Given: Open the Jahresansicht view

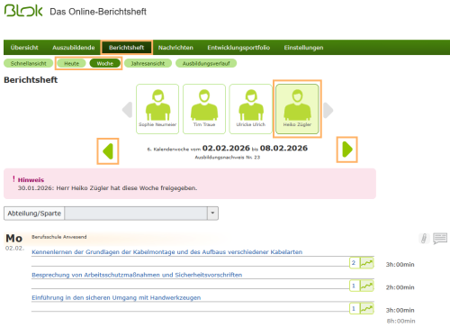Looking at the screenshot, I should (148, 63).
